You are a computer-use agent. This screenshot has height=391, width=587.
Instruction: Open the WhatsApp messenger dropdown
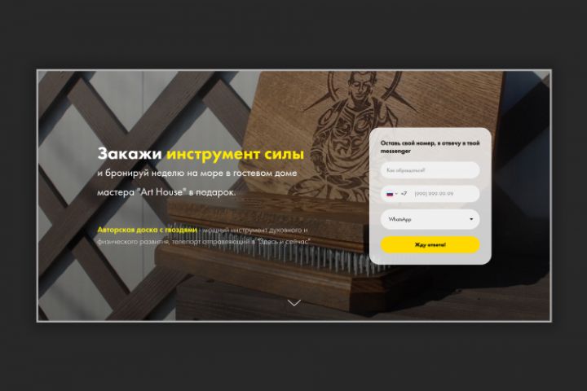(x=430, y=219)
